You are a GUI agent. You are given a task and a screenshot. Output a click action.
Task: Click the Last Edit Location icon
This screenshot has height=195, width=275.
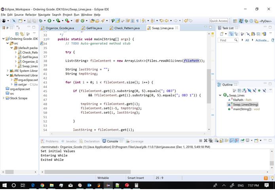click(161, 21)
